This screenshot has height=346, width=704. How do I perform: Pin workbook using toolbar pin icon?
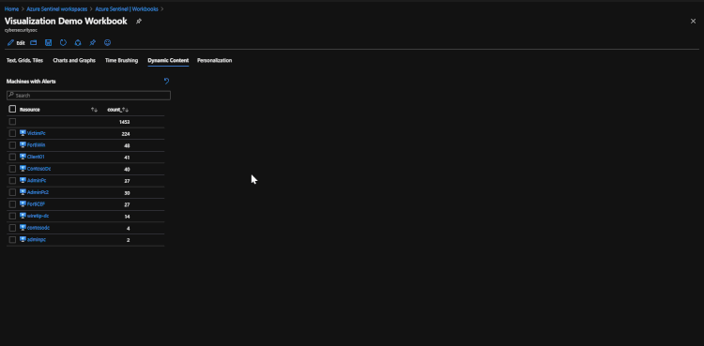point(93,42)
